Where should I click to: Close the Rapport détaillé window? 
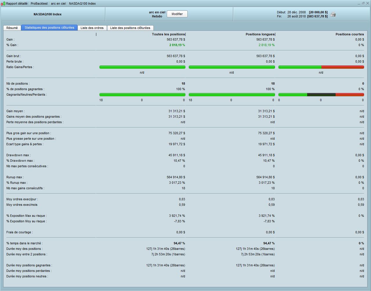point(368,3)
